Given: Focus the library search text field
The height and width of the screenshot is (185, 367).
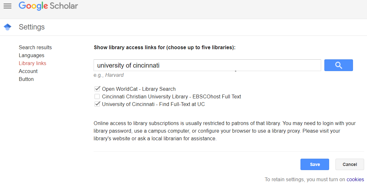Looking at the screenshot, I should pos(208,65).
